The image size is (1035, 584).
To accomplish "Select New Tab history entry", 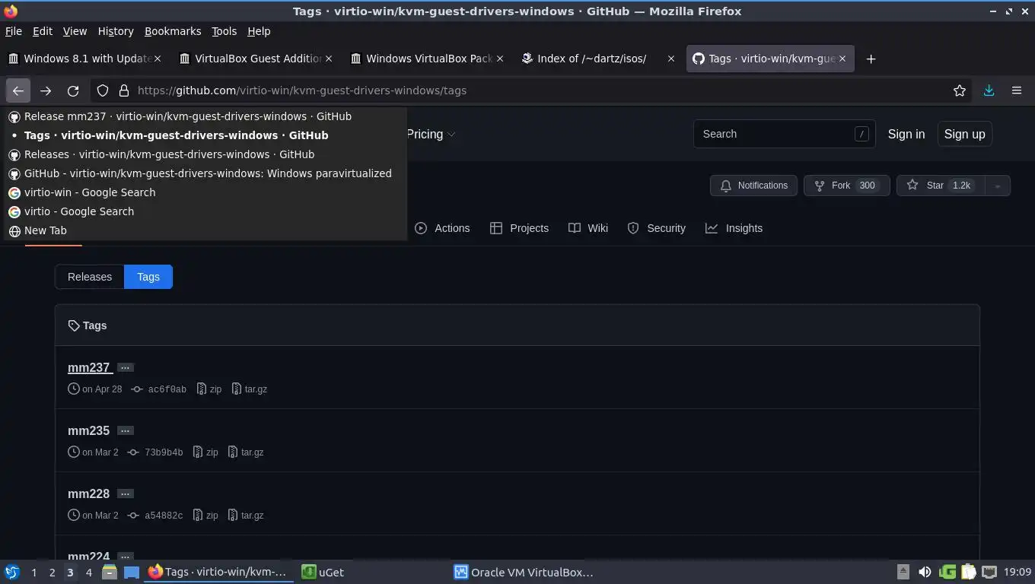I will (x=205, y=230).
